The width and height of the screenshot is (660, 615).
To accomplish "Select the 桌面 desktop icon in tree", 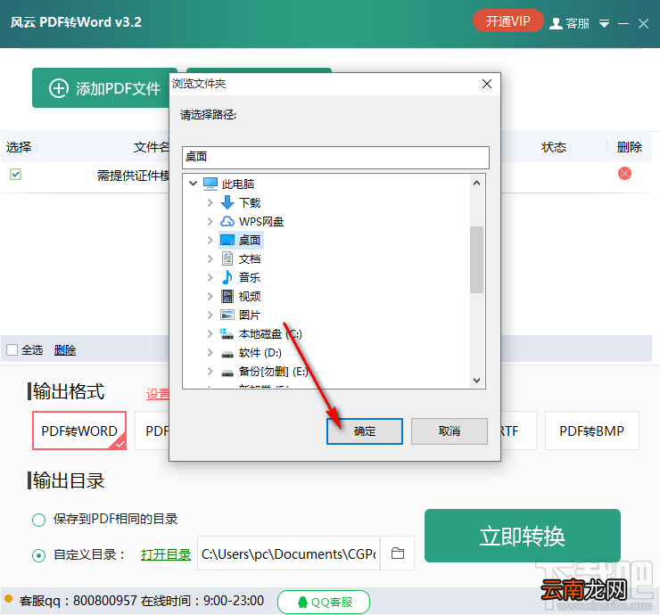I will tap(227, 240).
